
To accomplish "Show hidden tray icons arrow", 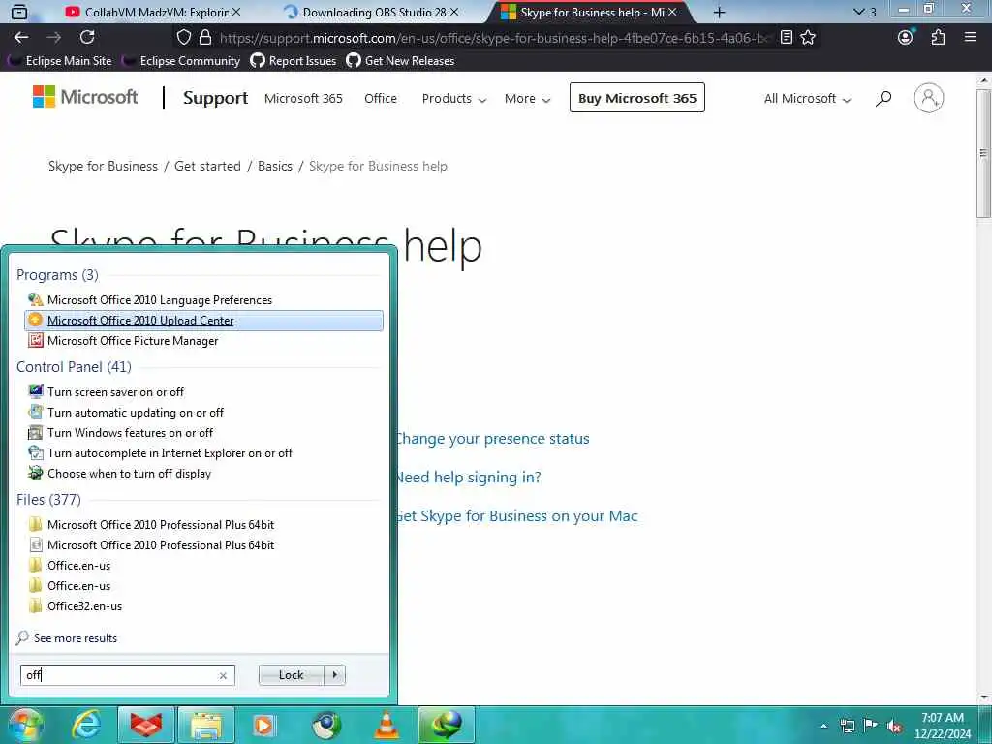I will [823, 726].
